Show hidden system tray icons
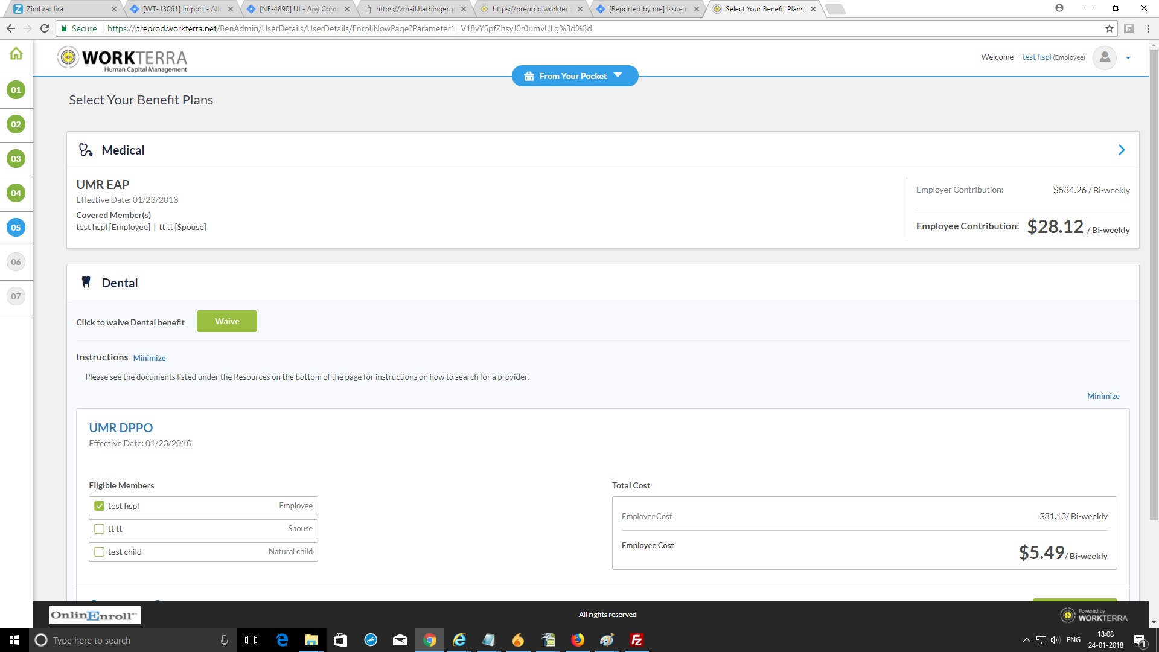Viewport: 1159px width, 652px height. click(1026, 640)
